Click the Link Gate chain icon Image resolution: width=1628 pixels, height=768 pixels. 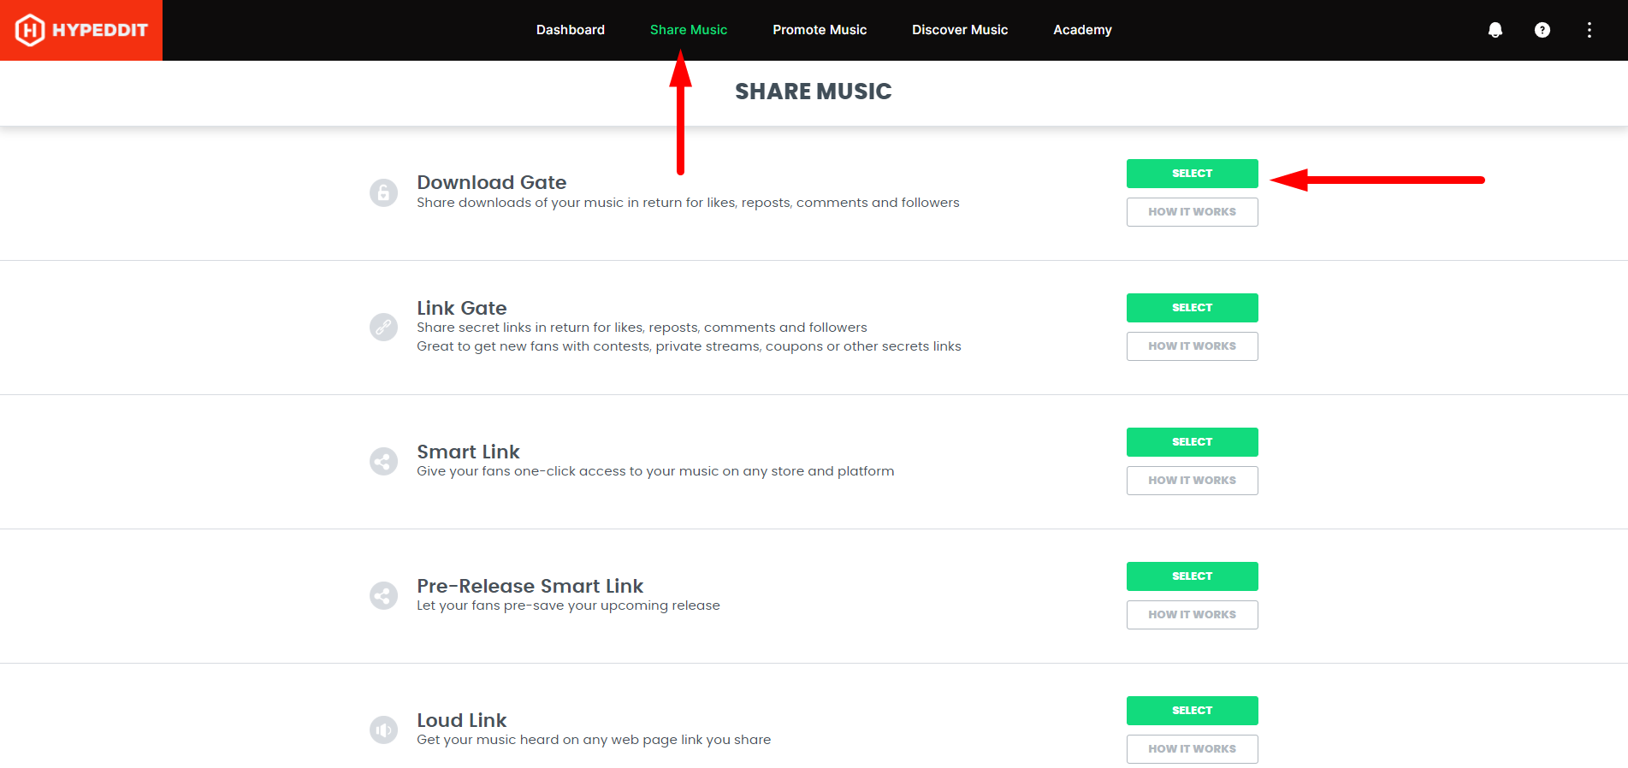click(x=383, y=327)
